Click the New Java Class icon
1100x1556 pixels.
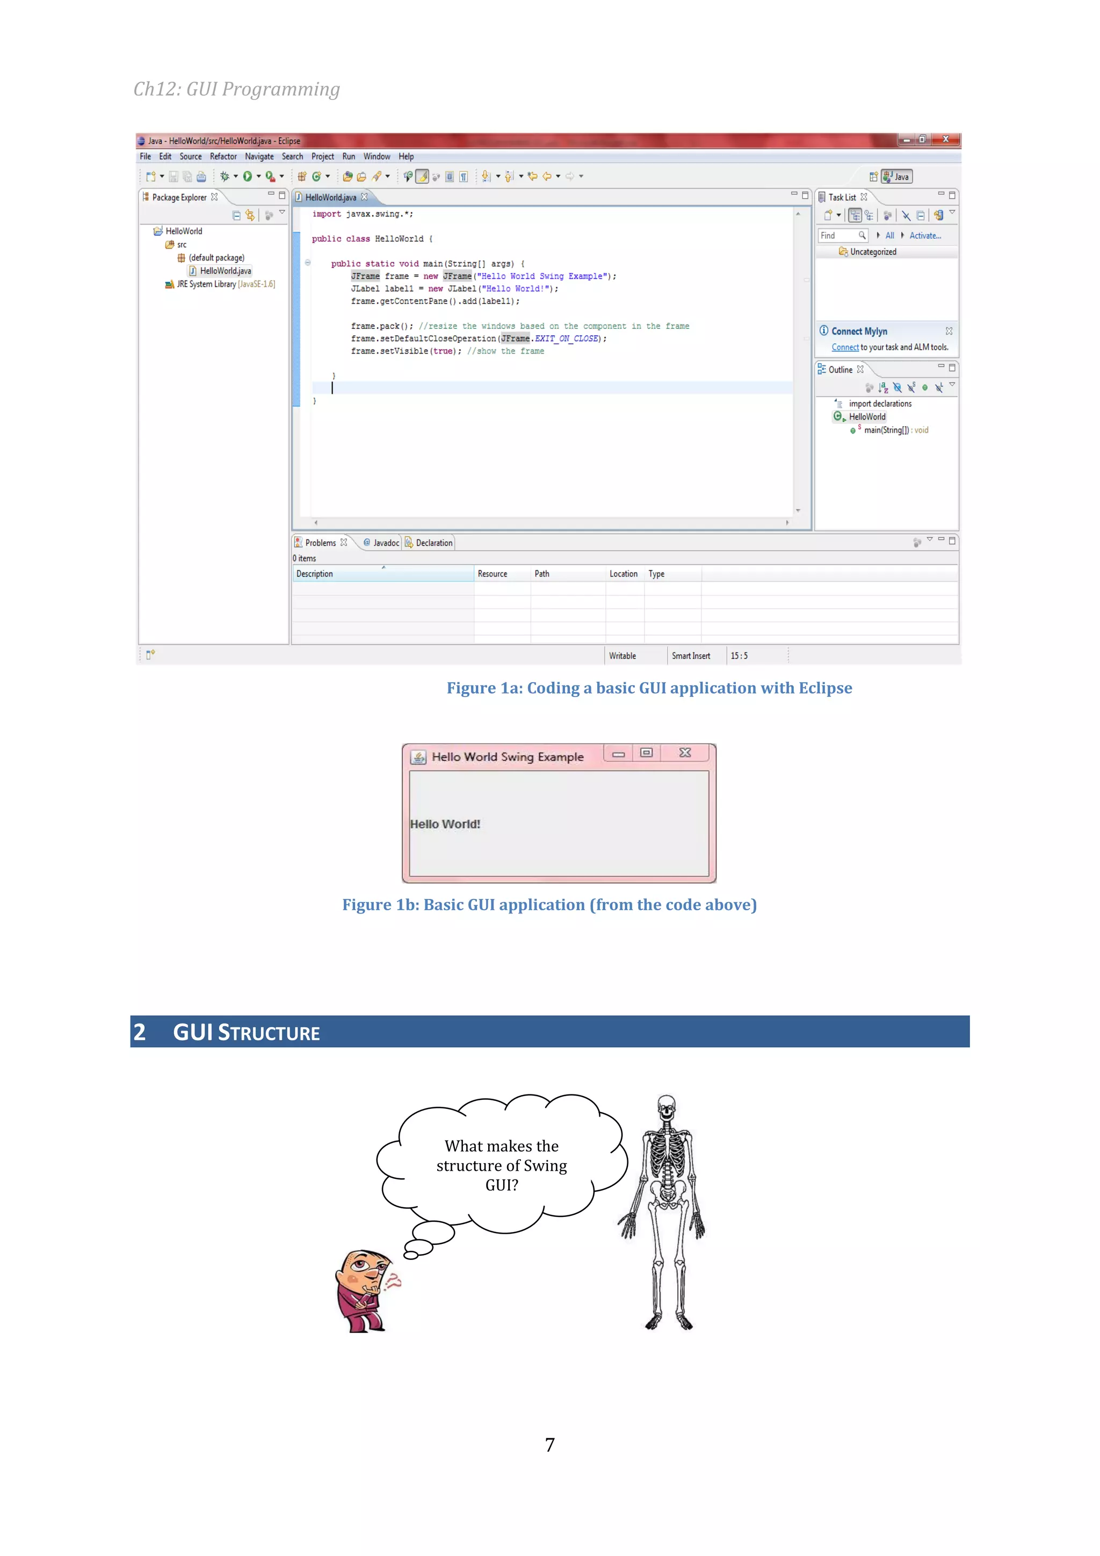pyautogui.click(x=316, y=176)
